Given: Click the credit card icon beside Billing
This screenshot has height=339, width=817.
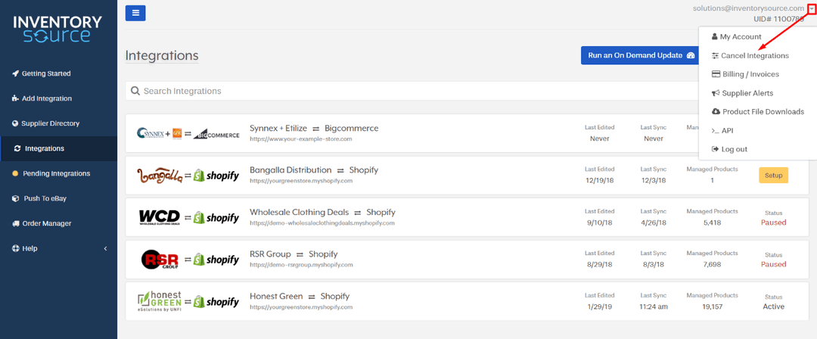Looking at the screenshot, I should [716, 74].
